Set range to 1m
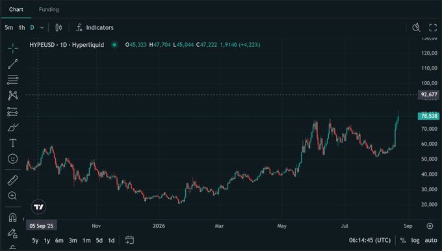 [86, 241]
